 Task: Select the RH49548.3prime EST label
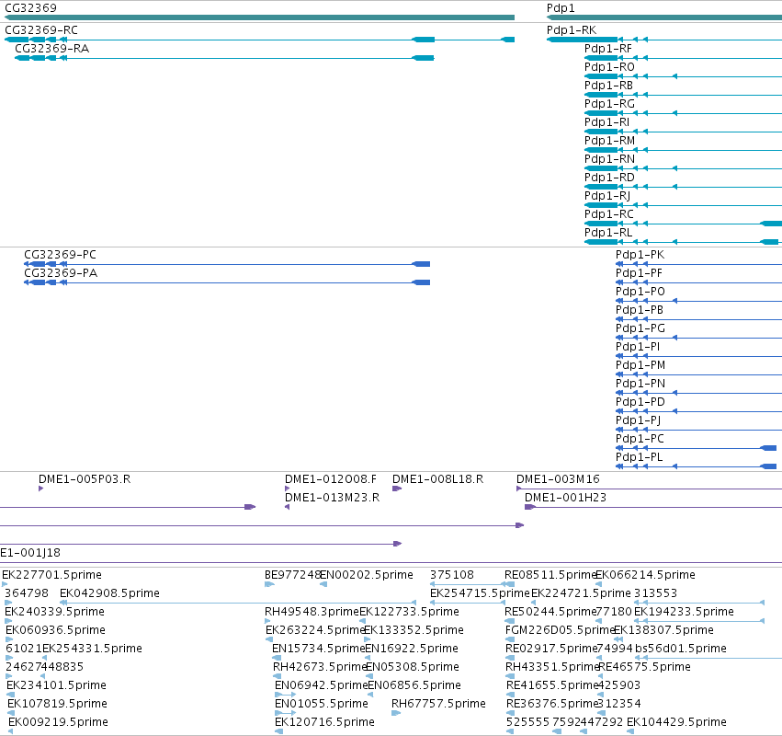tap(312, 612)
